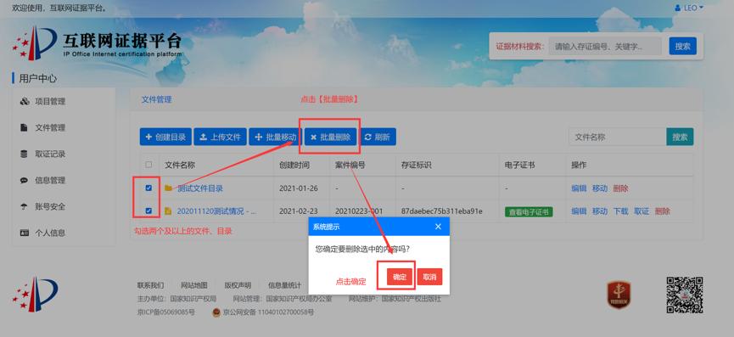
Task: Confirm deletion with 确定 in the dialog
Action: click(x=400, y=277)
